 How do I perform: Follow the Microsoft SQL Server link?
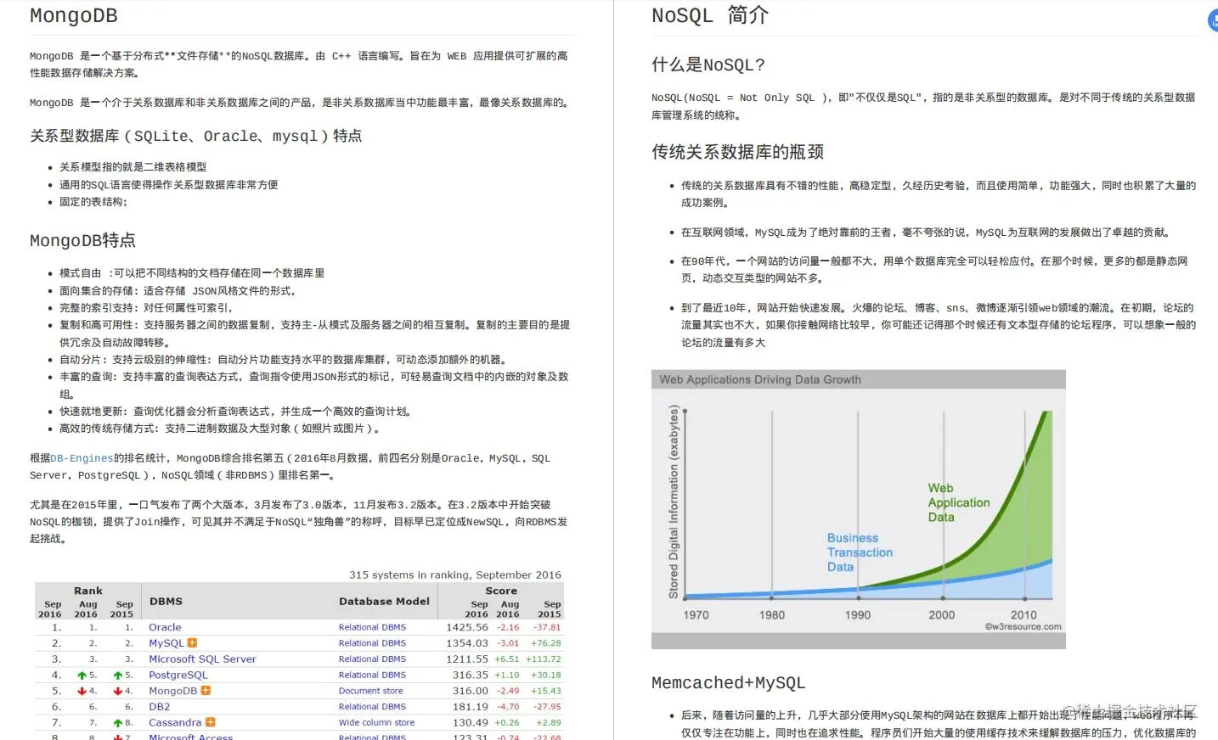coord(203,659)
